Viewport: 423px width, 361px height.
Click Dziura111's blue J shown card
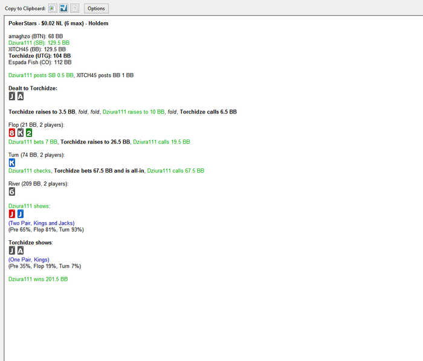coord(21,214)
